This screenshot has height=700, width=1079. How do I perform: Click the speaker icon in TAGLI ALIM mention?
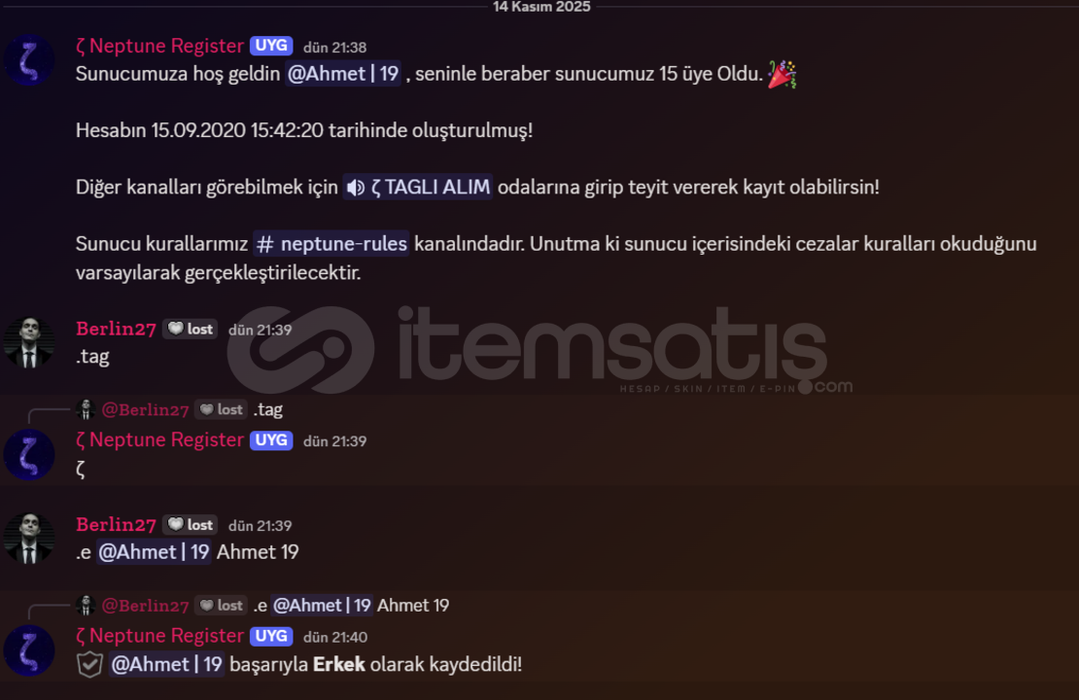coord(355,188)
